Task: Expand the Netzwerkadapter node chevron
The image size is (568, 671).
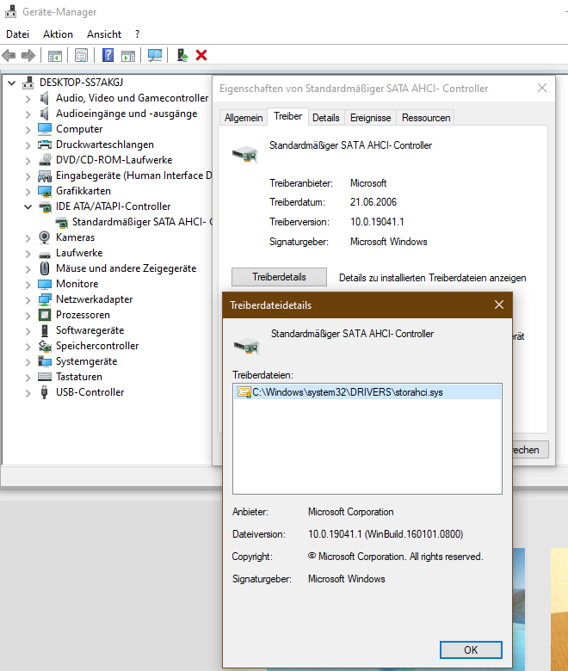Action: click(28, 300)
